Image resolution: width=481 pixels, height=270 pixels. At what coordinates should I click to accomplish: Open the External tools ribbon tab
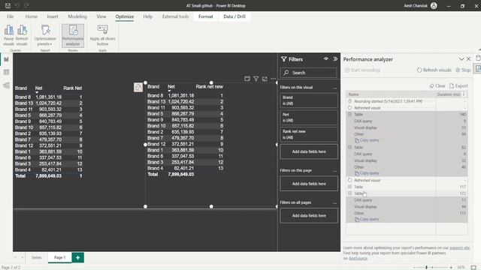coord(175,16)
